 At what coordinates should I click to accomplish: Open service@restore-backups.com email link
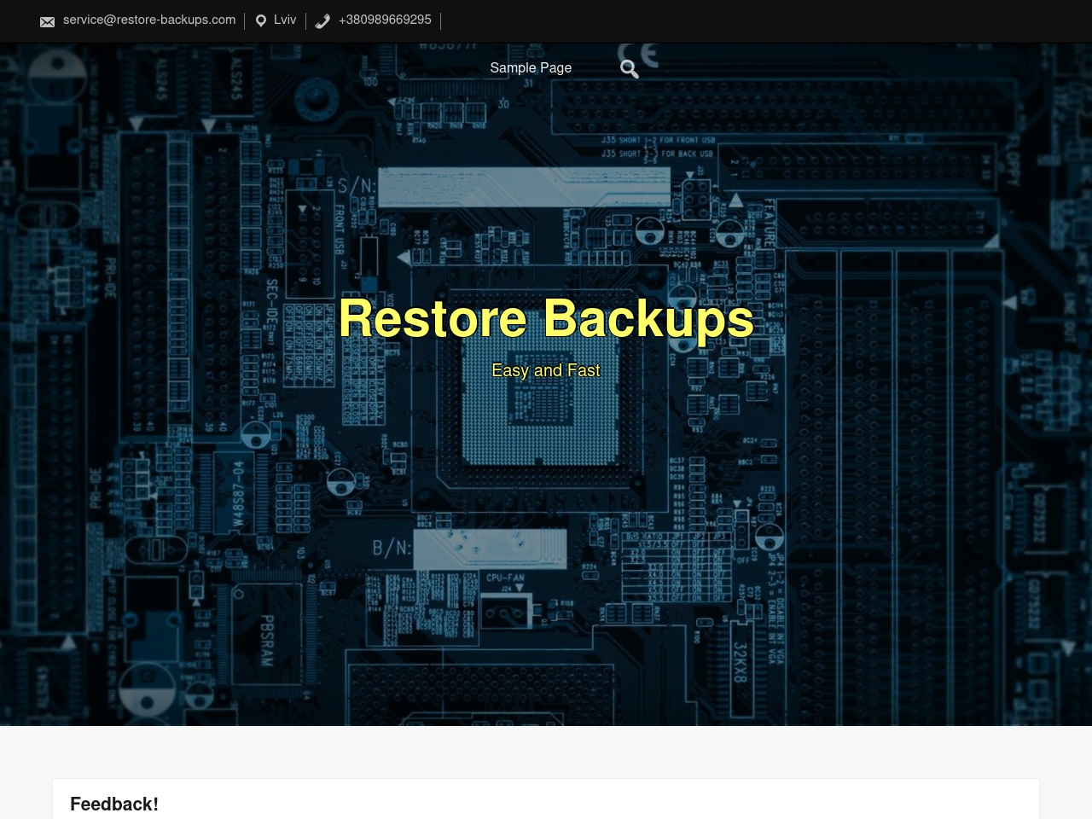[149, 20]
